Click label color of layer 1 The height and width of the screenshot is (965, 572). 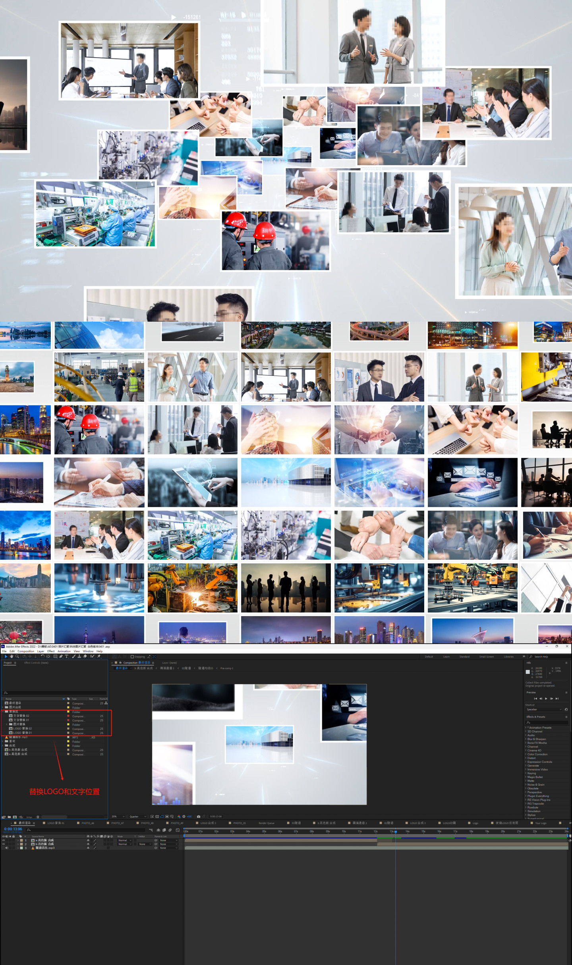pos(21,840)
